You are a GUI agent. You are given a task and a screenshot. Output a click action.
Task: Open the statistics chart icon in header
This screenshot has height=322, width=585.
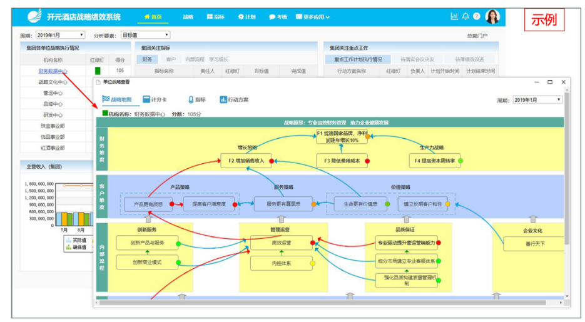coord(454,16)
